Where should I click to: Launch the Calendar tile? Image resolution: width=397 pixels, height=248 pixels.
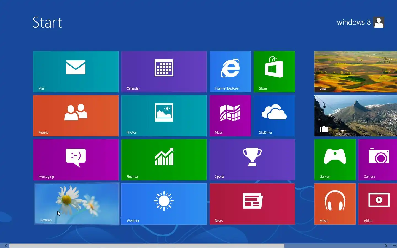(164, 72)
